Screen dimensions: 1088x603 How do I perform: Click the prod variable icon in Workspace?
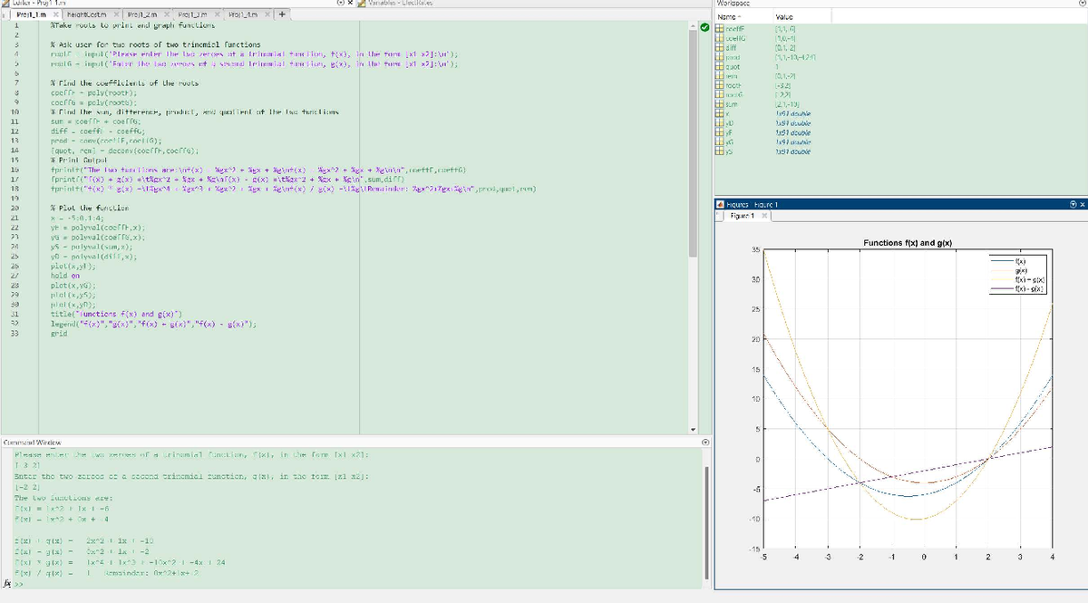point(721,58)
